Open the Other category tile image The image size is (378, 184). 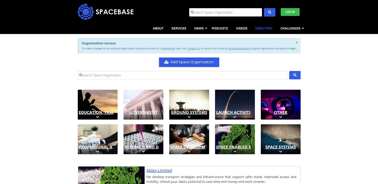(x=280, y=102)
